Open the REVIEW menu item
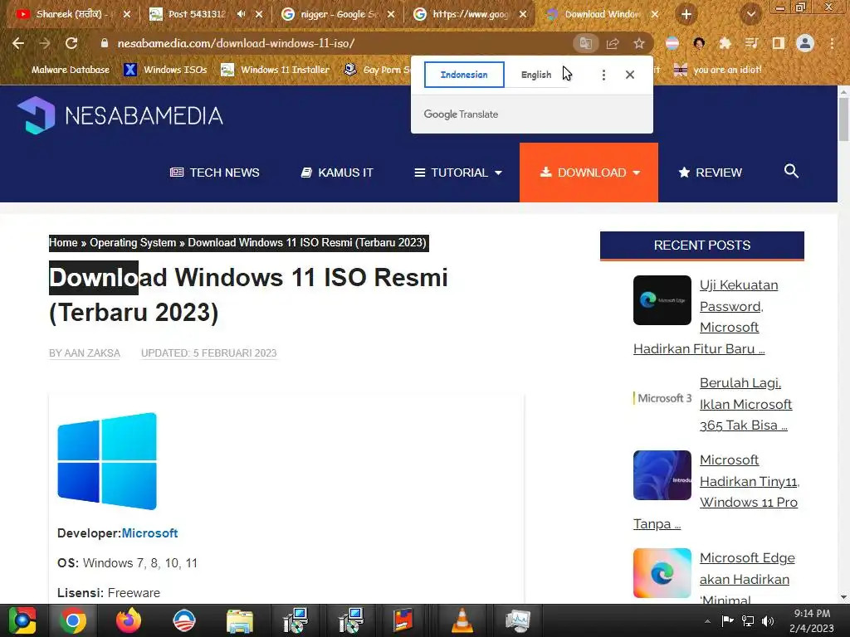This screenshot has height=637, width=850. (711, 173)
